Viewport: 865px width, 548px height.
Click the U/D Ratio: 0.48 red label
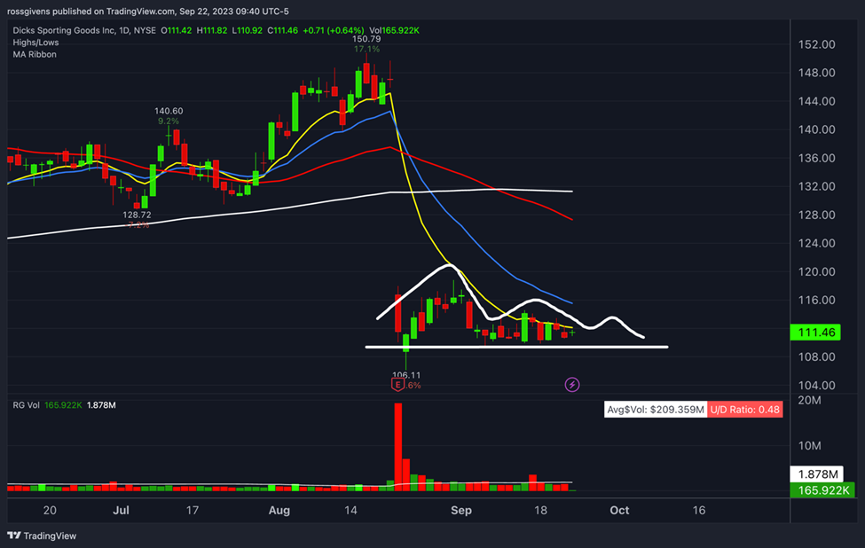coord(744,410)
